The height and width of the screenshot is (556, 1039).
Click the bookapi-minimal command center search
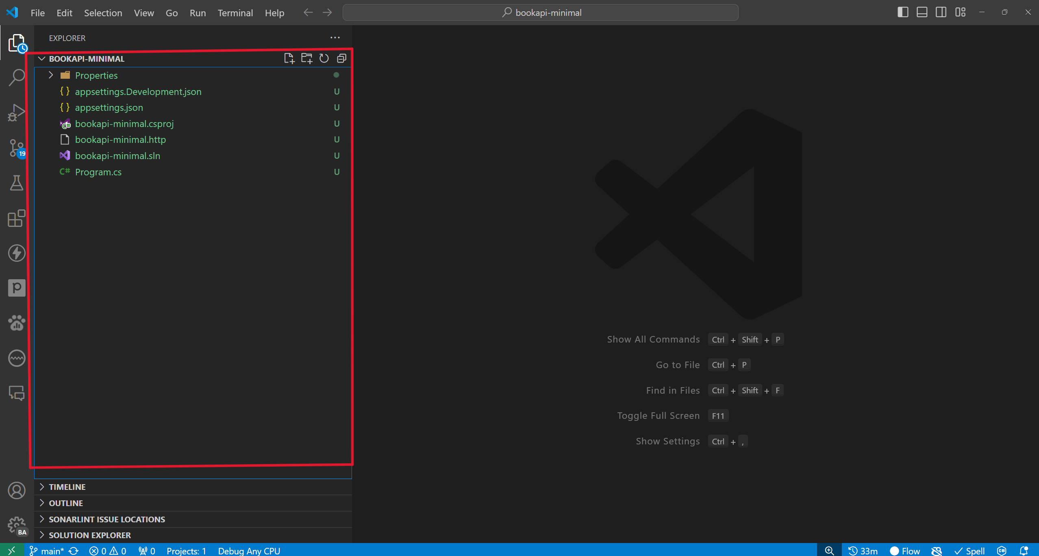[540, 13]
